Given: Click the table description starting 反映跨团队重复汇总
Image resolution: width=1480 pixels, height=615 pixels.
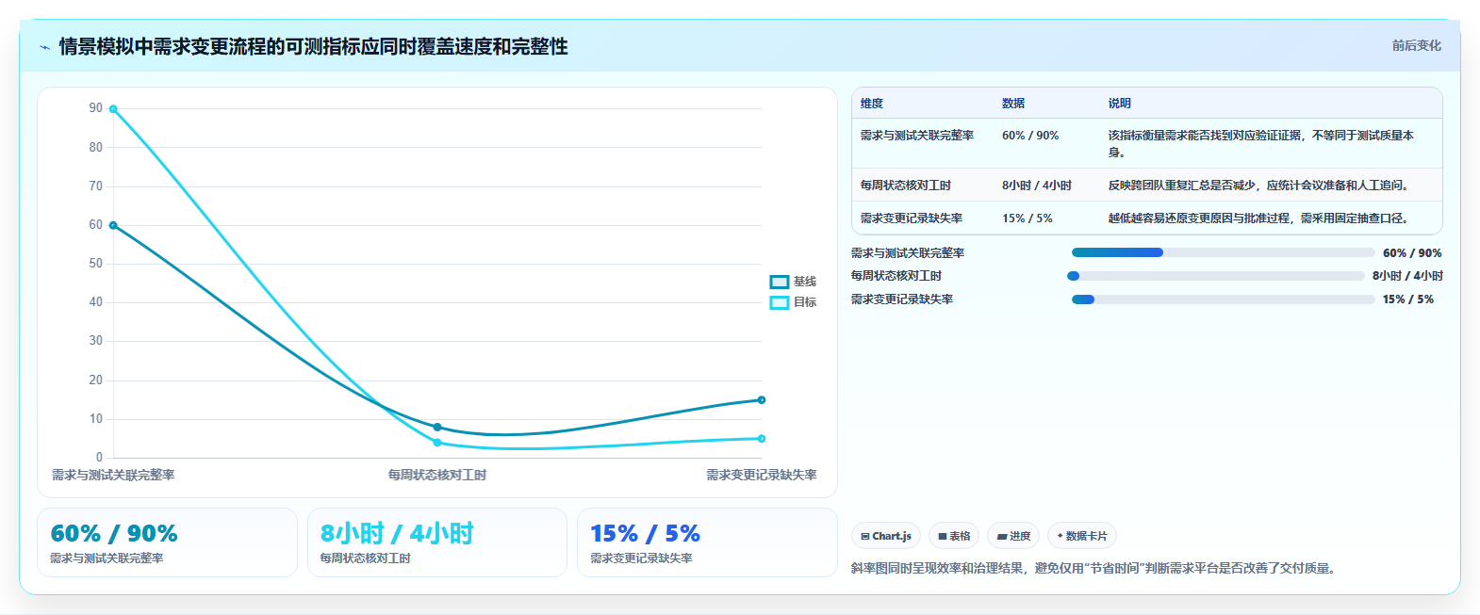Looking at the screenshot, I should [x=1259, y=186].
